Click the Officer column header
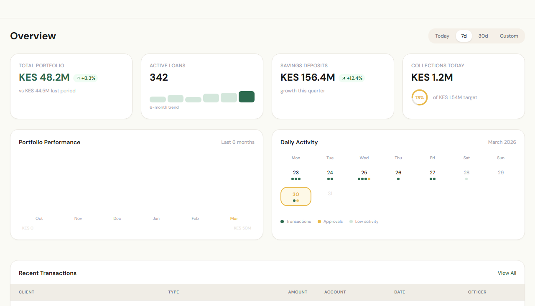This screenshot has height=306, width=535. (477, 292)
